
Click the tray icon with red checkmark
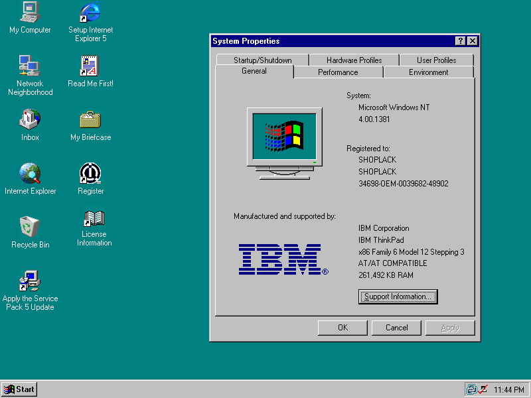pyautogui.click(x=483, y=389)
